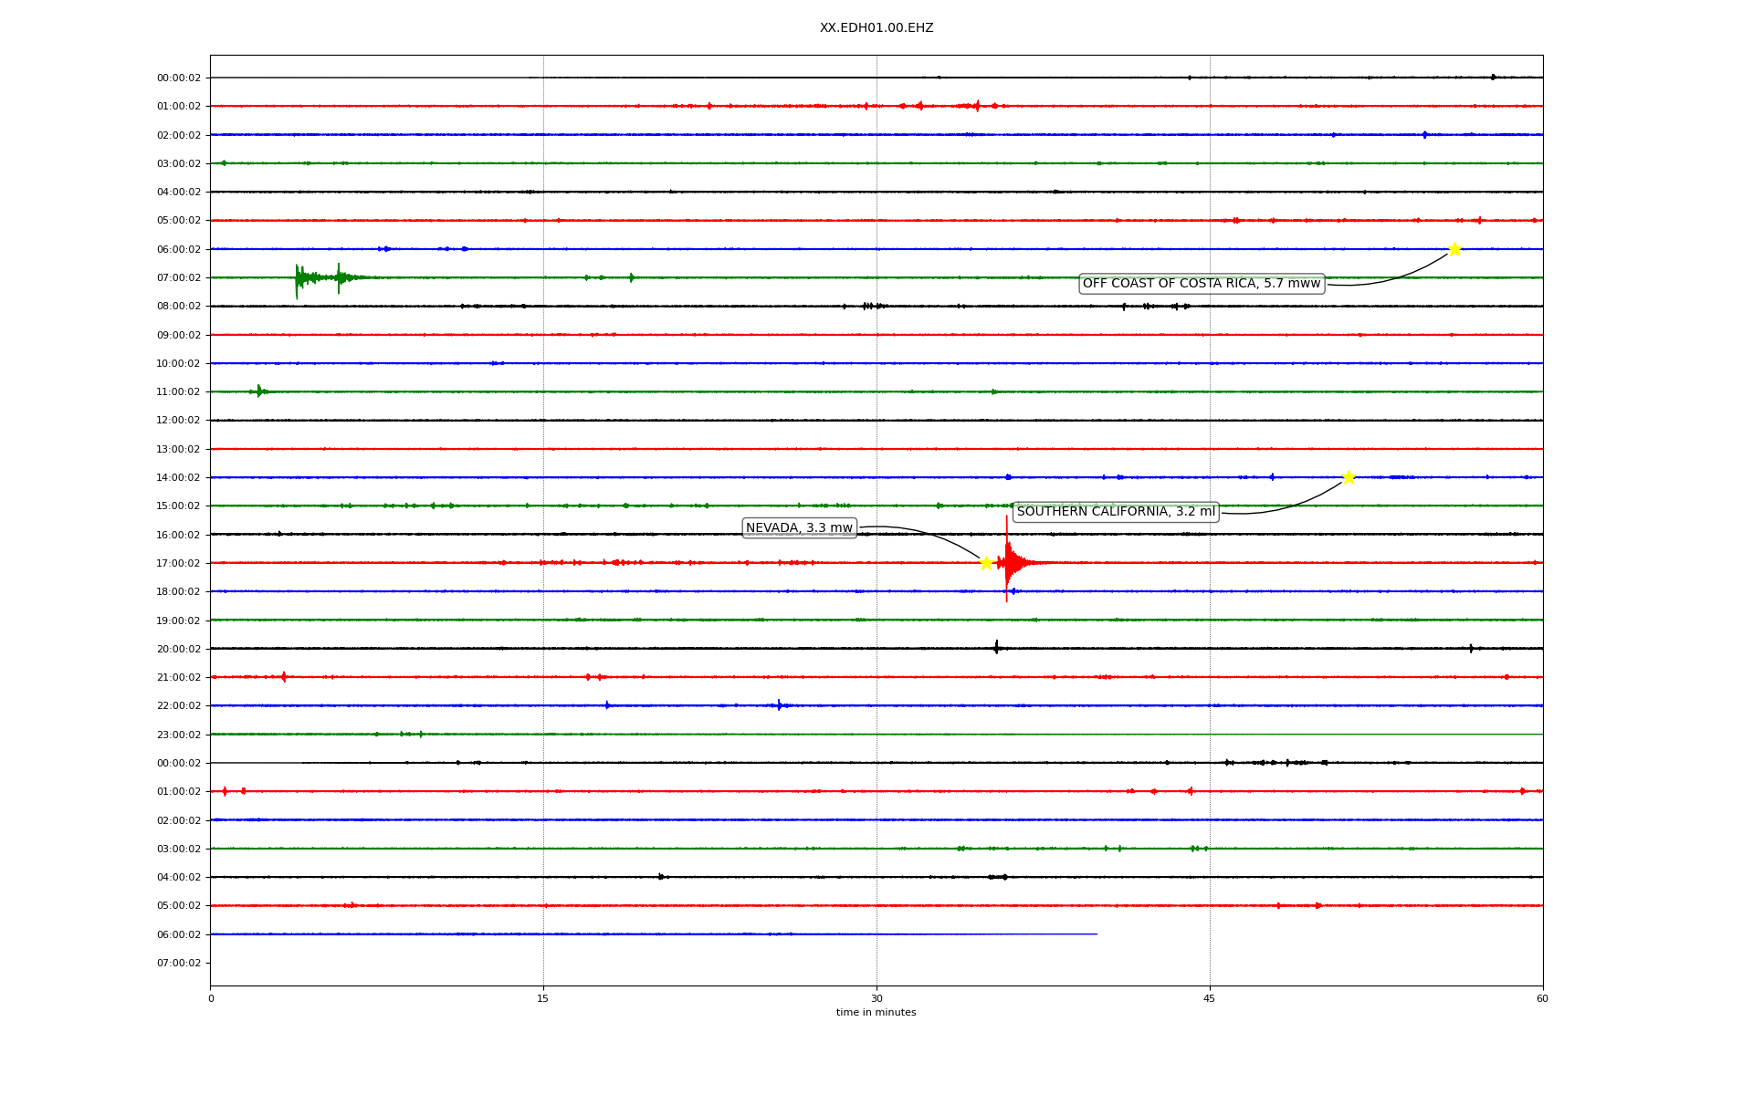Click the 09:00:02 row time label
The height and width of the screenshot is (1095, 1753).
(178, 336)
